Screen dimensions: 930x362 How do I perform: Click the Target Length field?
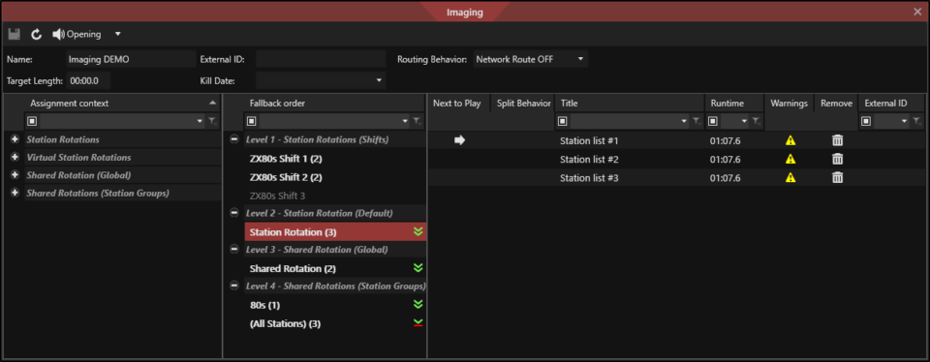88,80
